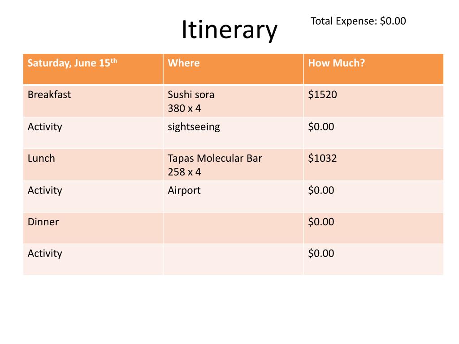This screenshot has height=344, width=459.
Task: Select the $0.00 Dinner cost cell
Action: (x=373, y=228)
